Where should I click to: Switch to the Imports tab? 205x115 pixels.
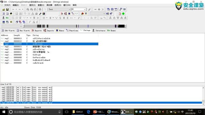tap(49, 31)
